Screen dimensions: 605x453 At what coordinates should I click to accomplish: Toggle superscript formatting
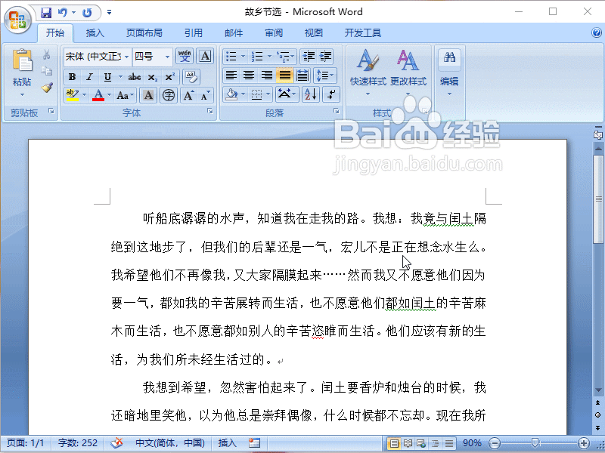coord(169,77)
